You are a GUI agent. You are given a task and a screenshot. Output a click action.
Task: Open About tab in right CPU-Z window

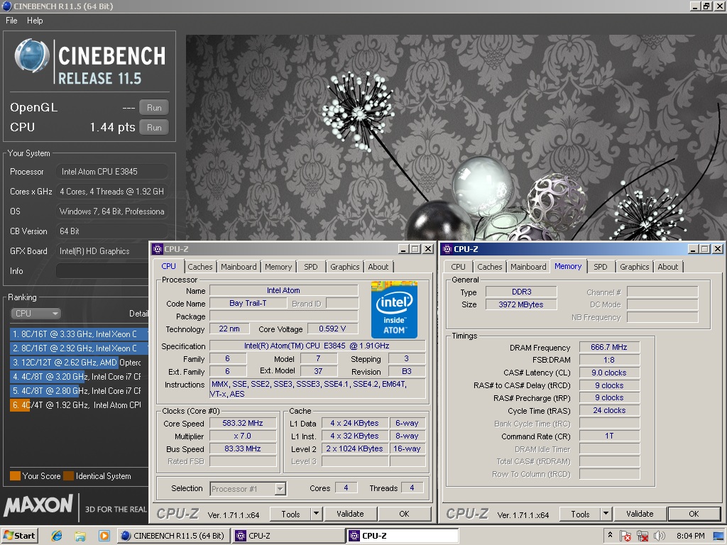pyautogui.click(x=667, y=267)
